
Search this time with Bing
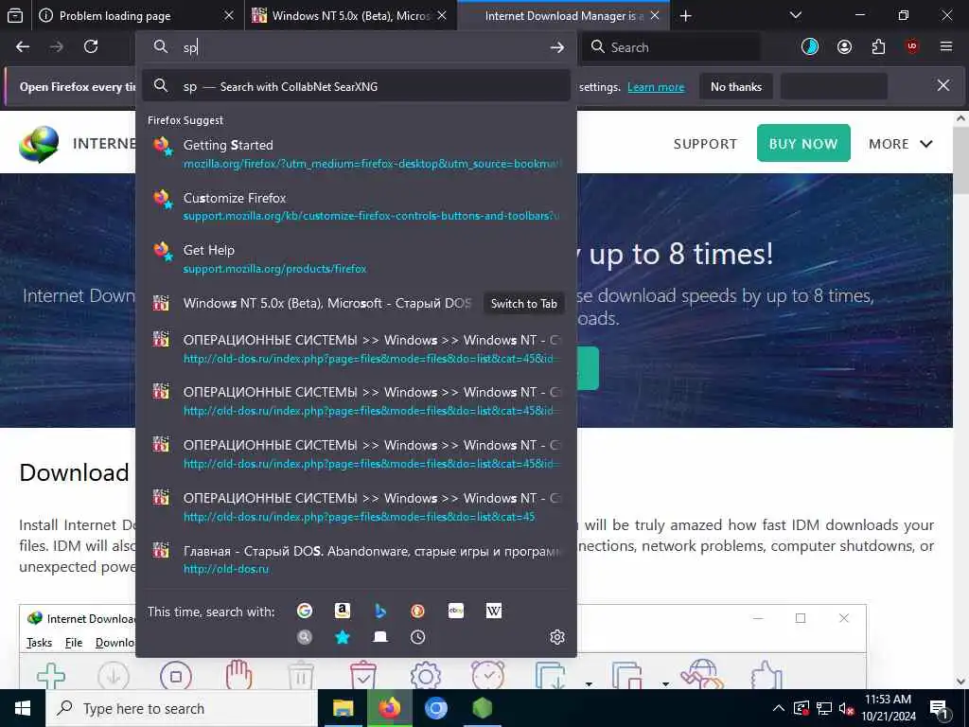380,611
